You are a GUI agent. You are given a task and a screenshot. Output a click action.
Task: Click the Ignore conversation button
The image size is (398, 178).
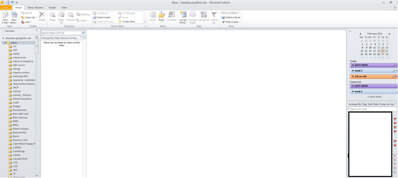tap(27, 13)
